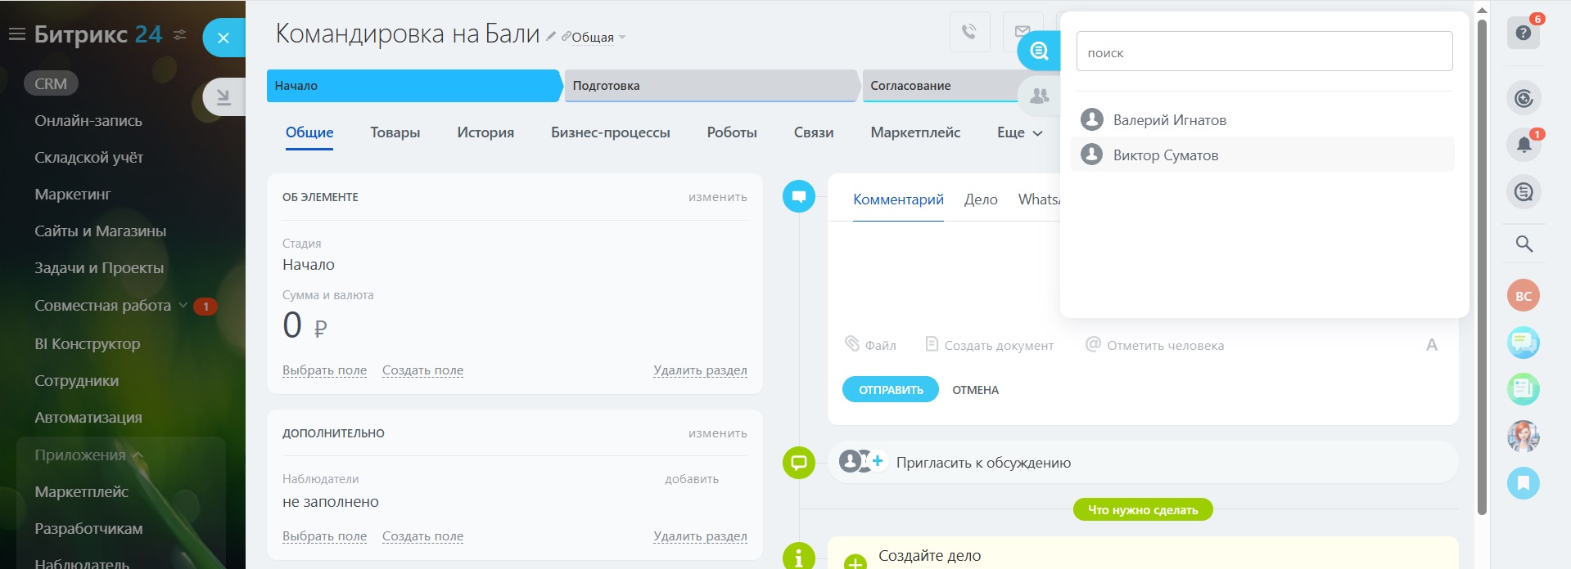Click the search magnifier icon in right bar
Image resolution: width=1571 pixels, height=569 pixels.
(x=1524, y=244)
